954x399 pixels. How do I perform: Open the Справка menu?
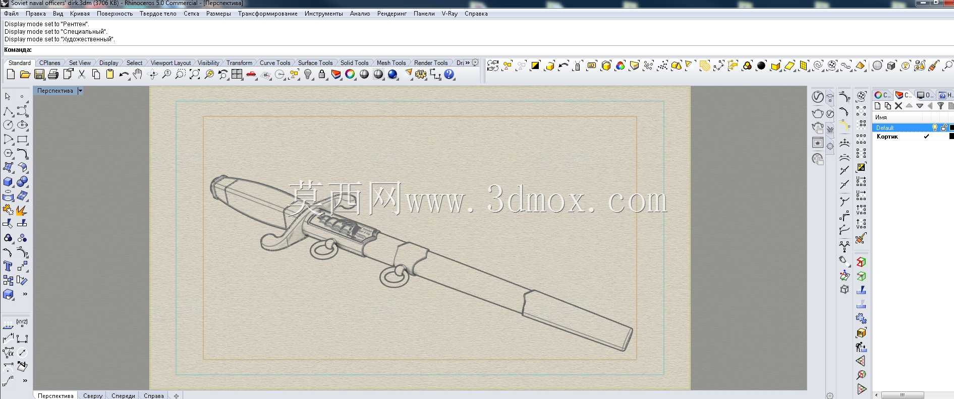(476, 14)
